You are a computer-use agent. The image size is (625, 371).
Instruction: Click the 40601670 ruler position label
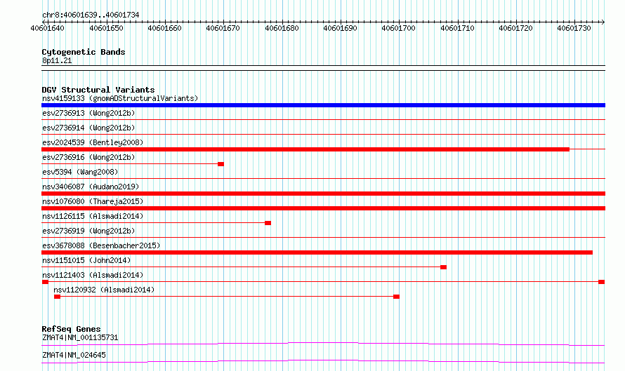click(223, 28)
